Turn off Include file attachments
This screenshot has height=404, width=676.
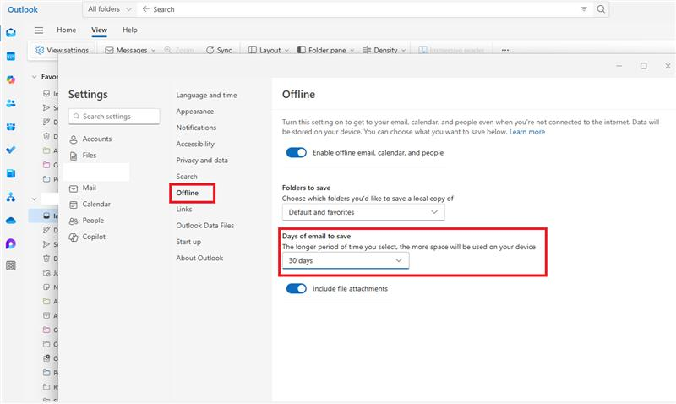click(297, 288)
